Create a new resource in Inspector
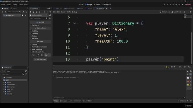The image size is (193, 108). click(x=30, y=12)
